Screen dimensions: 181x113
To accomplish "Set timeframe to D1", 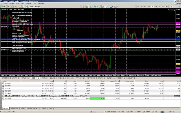I will pyautogui.click(x=160, y=7).
